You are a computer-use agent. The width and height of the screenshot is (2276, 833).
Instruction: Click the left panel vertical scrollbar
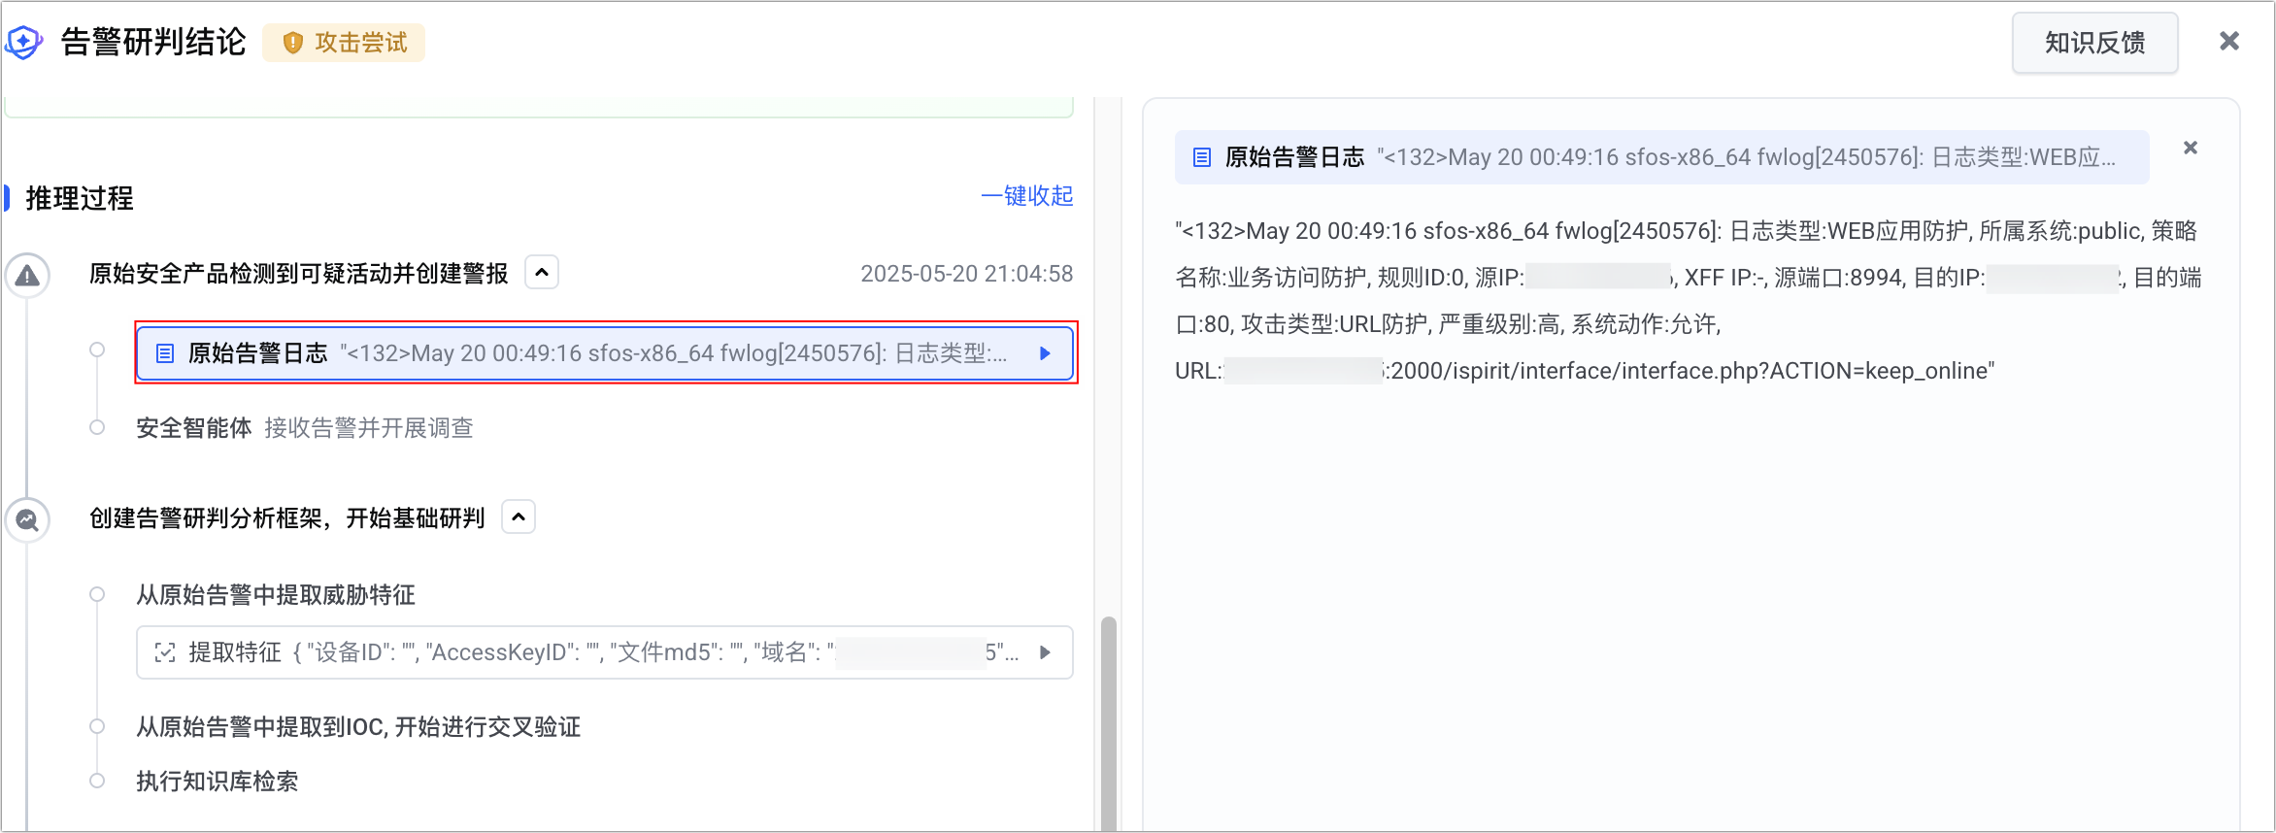(x=1108, y=723)
